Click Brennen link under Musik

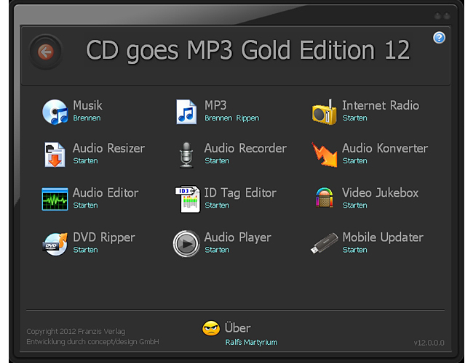click(87, 118)
